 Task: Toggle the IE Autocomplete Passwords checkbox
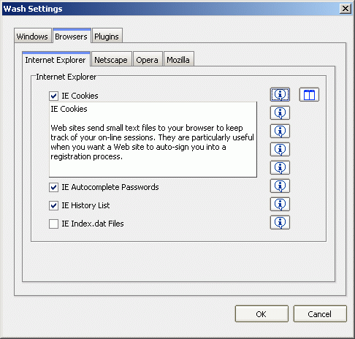pos(53,187)
